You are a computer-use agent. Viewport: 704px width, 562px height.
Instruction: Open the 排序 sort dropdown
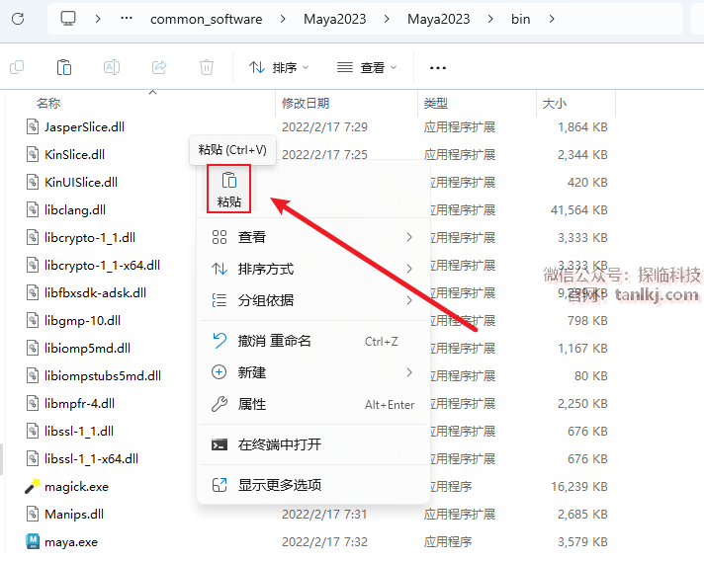click(x=279, y=68)
